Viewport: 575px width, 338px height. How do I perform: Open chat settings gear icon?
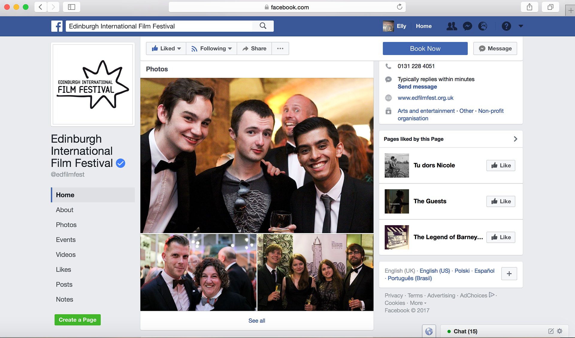pos(560,331)
